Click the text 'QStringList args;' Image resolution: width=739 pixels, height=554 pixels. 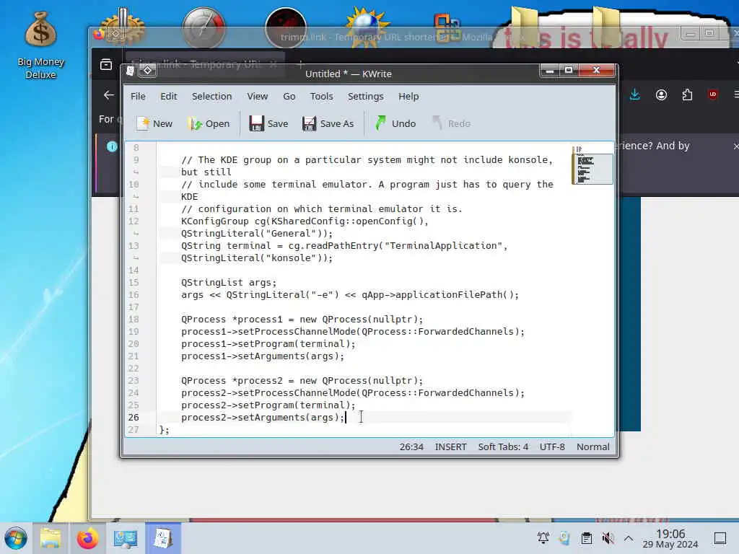[x=229, y=283]
